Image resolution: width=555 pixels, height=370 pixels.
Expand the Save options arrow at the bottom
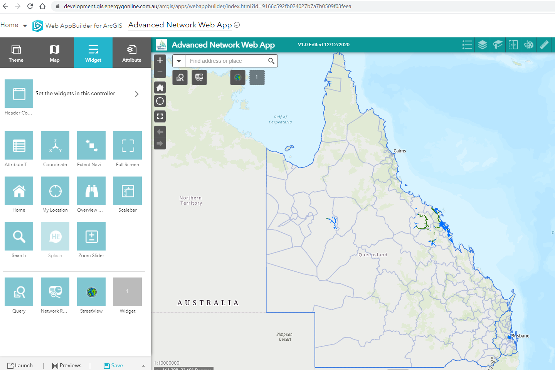coord(143,365)
